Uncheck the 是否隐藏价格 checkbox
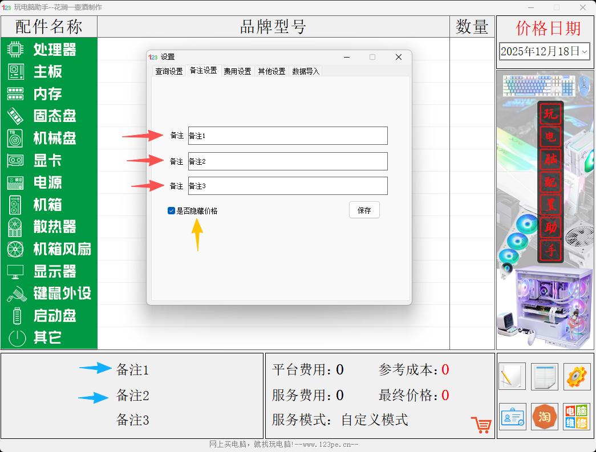 171,210
